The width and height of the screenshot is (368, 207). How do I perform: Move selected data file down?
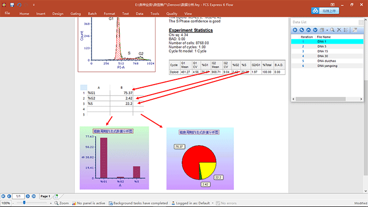(315, 30)
